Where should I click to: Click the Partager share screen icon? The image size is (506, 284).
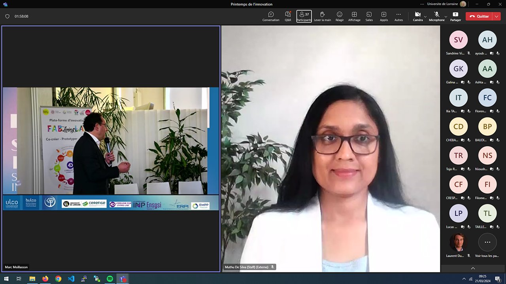tap(455, 16)
